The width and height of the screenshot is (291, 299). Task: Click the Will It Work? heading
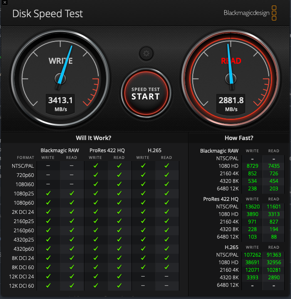click(x=94, y=138)
